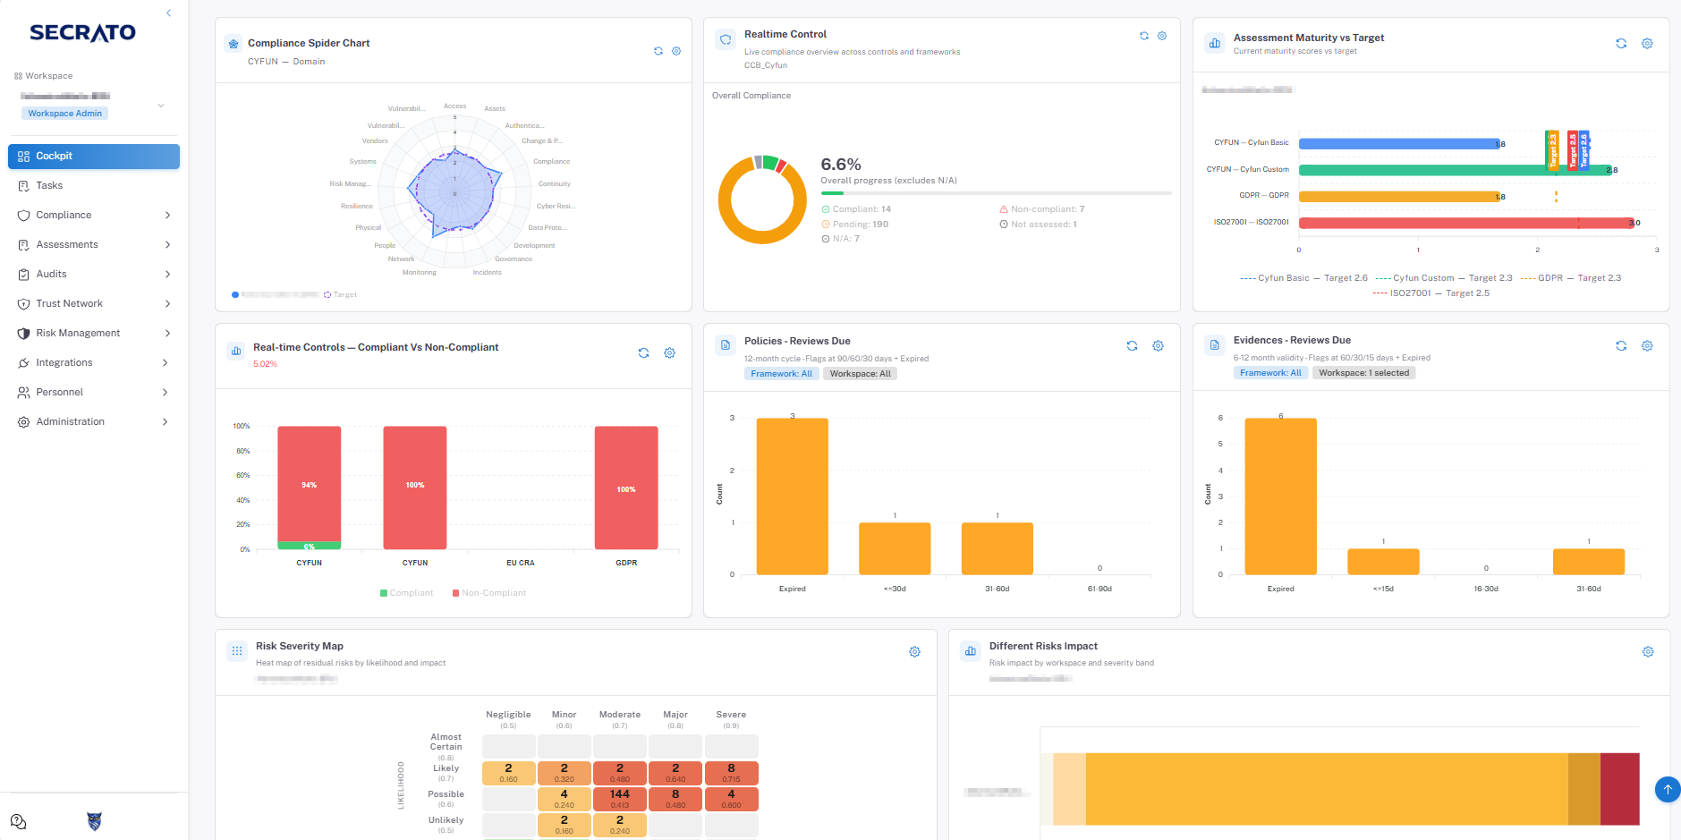Open the Cockpit menu item
Image resolution: width=1681 pixels, height=840 pixels.
(x=94, y=156)
